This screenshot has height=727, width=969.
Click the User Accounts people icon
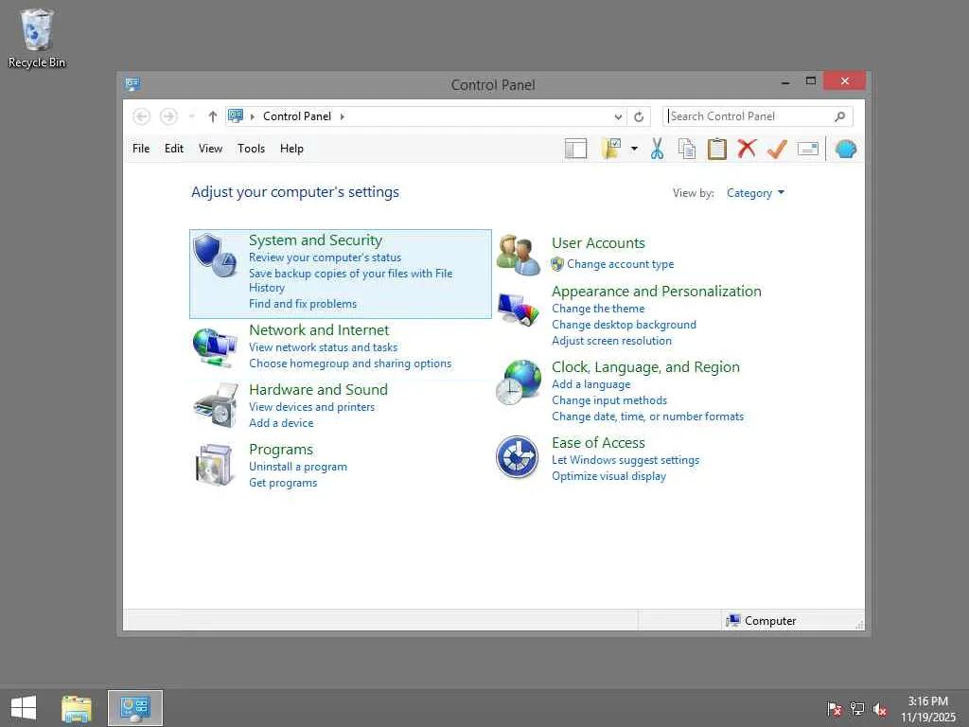pyautogui.click(x=518, y=255)
